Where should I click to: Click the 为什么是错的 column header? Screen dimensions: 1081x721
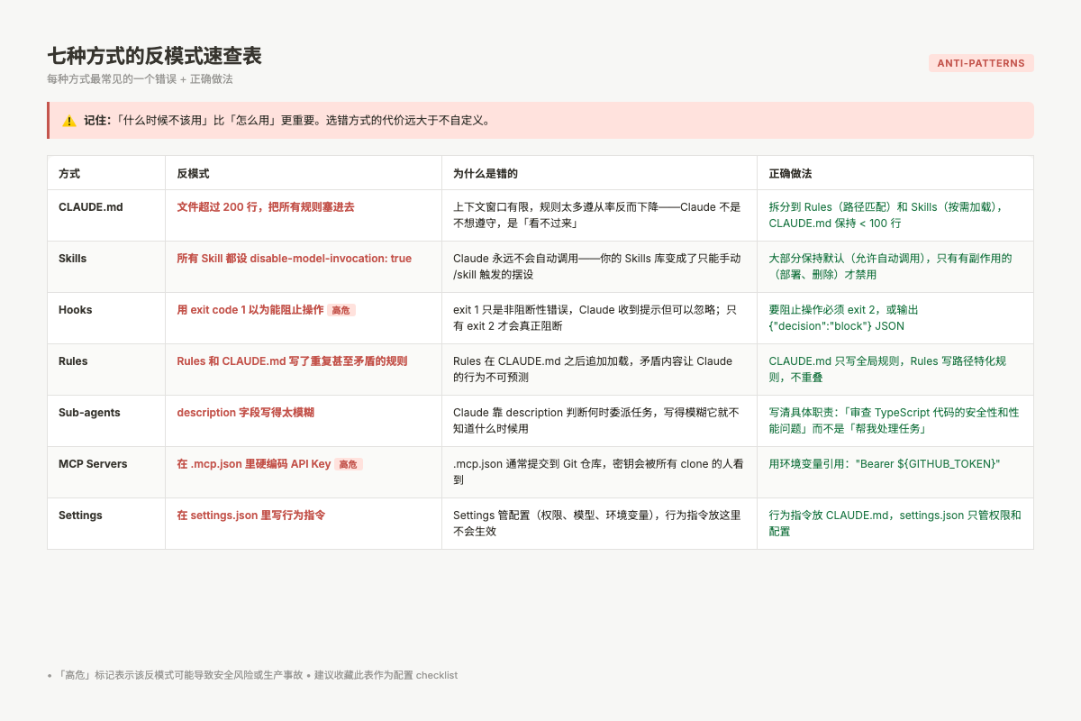(x=486, y=173)
